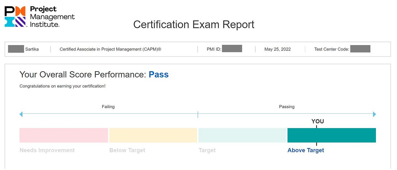Select the name 'Sartika' in header
The height and width of the screenshot is (170, 397).
click(32, 49)
